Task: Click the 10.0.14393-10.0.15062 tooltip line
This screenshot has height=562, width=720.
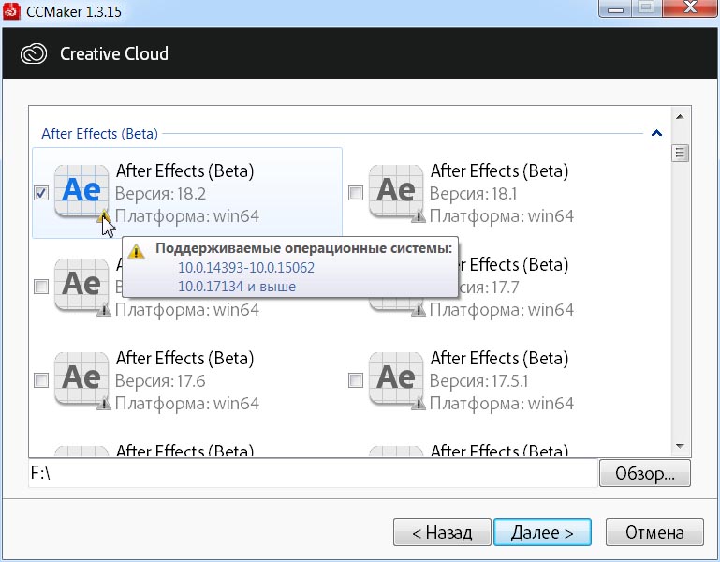Action: click(246, 268)
